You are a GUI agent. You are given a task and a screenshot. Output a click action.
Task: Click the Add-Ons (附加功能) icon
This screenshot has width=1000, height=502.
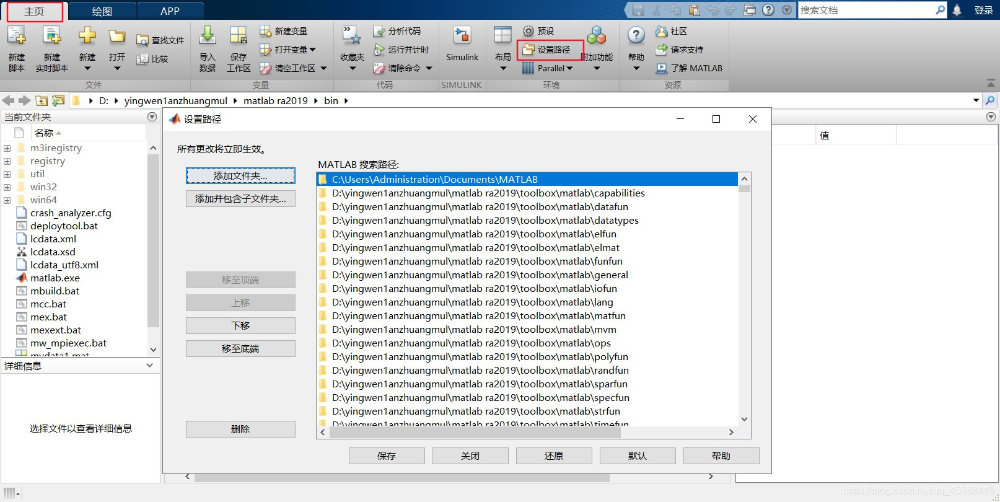click(597, 36)
